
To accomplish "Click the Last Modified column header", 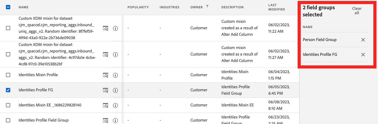I will tap(277, 7).
